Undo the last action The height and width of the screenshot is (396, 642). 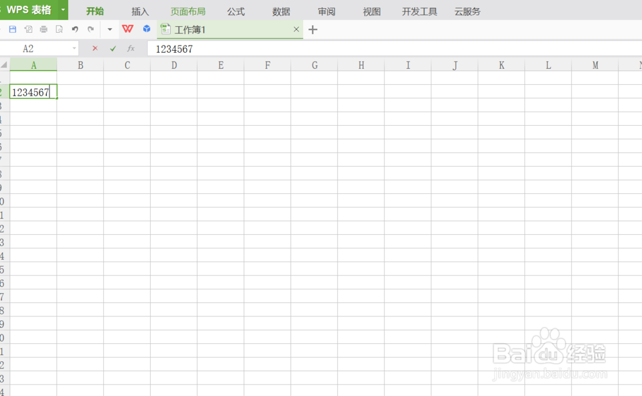click(74, 29)
